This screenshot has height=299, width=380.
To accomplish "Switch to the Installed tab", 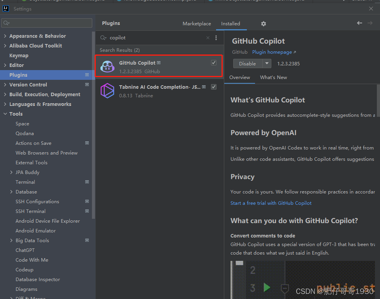I will [231, 24].
